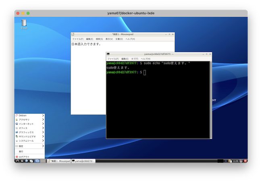Click the terminal's vertical scrollbar
This screenshot has height=182, width=262.
211,100
